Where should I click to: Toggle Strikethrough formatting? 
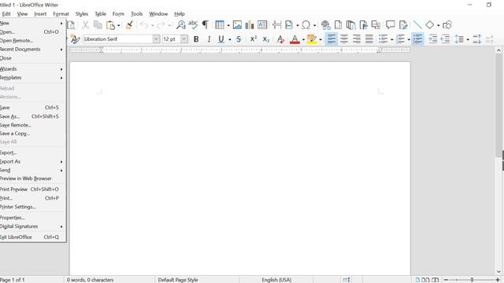click(239, 39)
